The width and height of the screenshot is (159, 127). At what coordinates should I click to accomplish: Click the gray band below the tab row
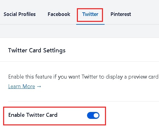[x=79, y=31]
